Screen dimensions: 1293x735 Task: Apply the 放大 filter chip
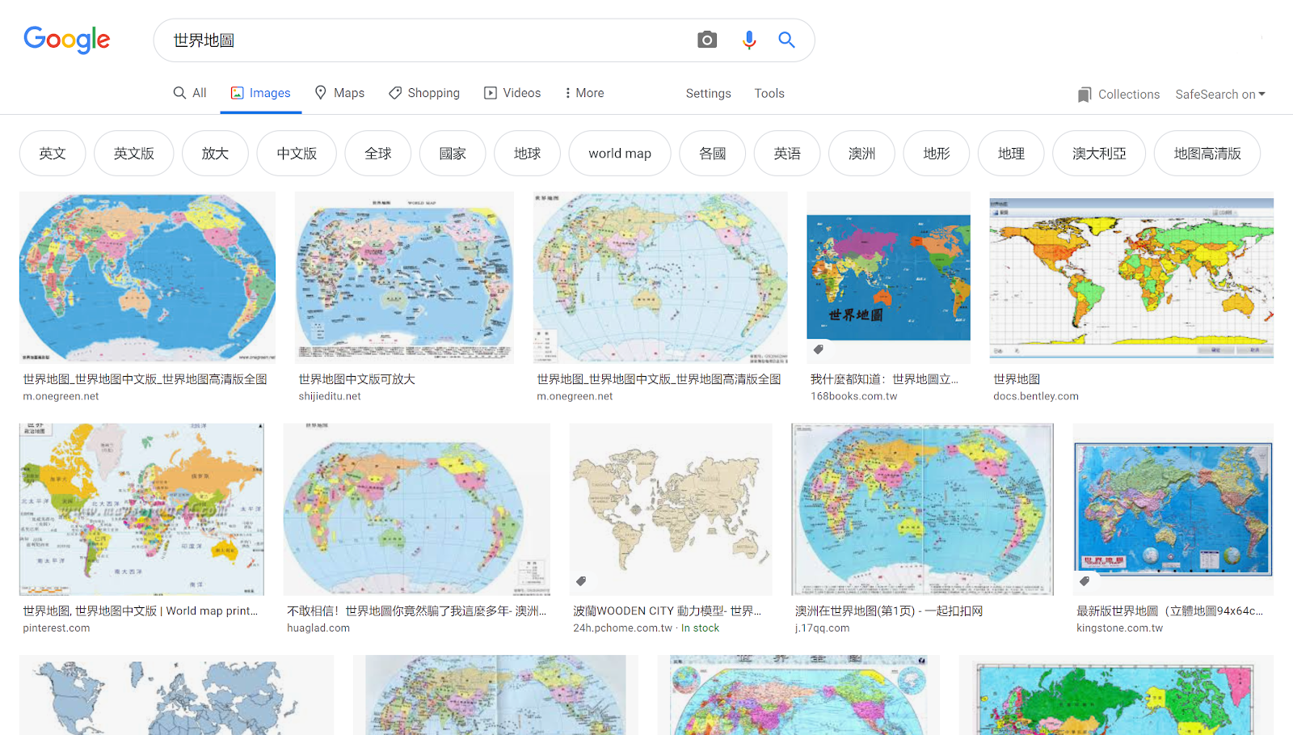pos(215,154)
